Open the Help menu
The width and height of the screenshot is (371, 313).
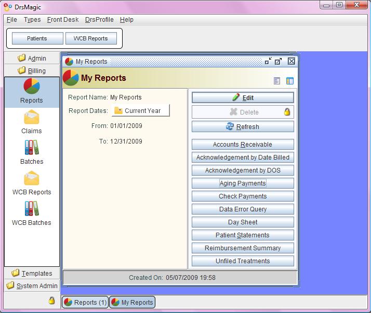pyautogui.click(x=127, y=20)
